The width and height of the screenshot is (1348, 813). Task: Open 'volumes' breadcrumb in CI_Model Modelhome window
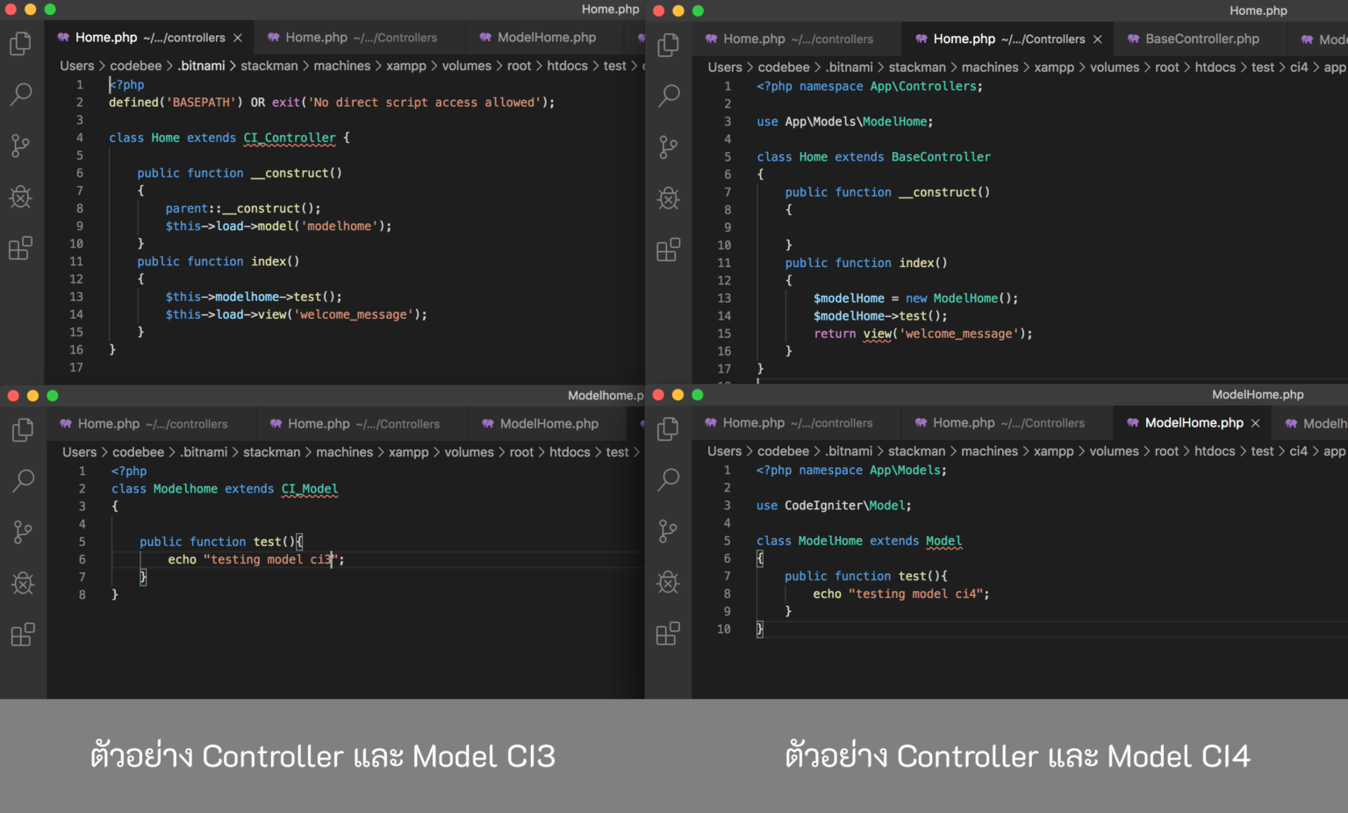click(x=469, y=452)
